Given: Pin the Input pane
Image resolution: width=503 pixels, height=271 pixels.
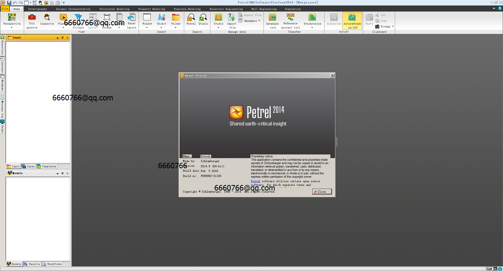Looking at the screenshot, I should pyautogui.click(x=62, y=38).
